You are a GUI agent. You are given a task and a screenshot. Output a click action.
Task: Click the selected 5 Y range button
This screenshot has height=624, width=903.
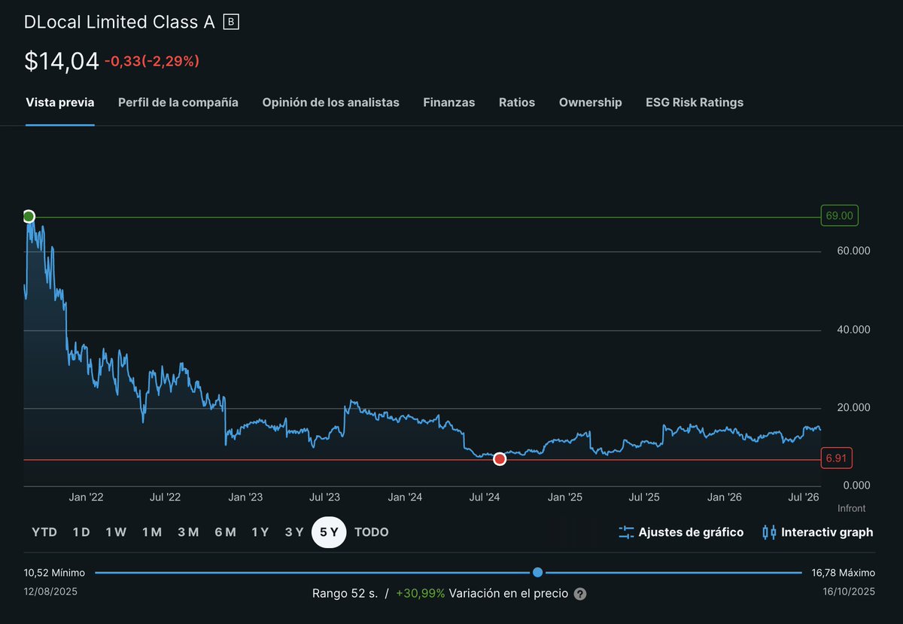pyautogui.click(x=329, y=532)
